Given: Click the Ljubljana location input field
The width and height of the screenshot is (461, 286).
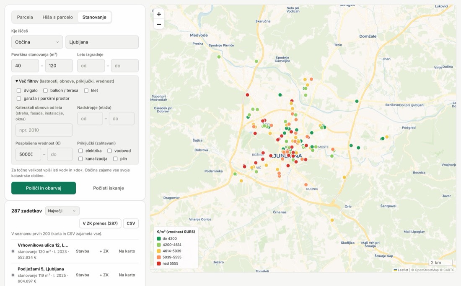Looking at the screenshot, I should click(102, 42).
